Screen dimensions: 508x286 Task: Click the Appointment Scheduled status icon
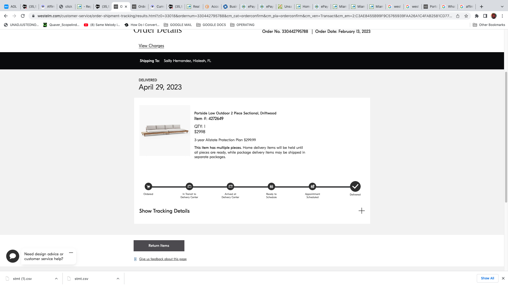click(312, 186)
